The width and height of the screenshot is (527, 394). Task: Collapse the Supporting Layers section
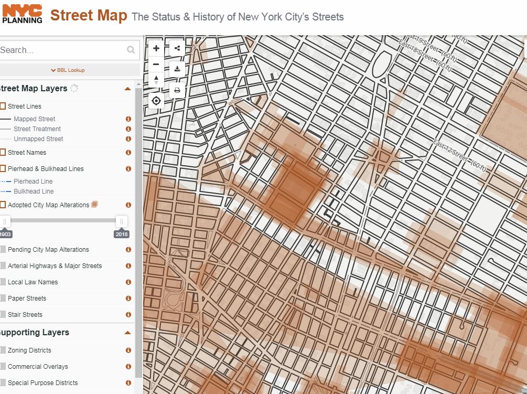coord(126,332)
